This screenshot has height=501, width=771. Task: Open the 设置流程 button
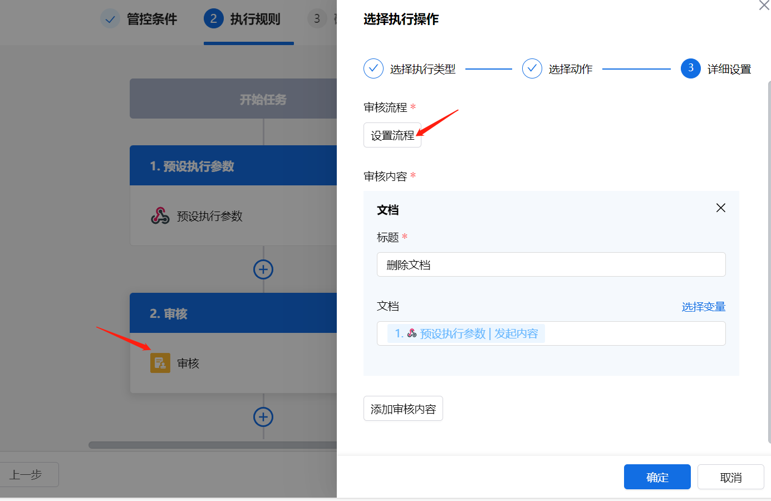[392, 135]
